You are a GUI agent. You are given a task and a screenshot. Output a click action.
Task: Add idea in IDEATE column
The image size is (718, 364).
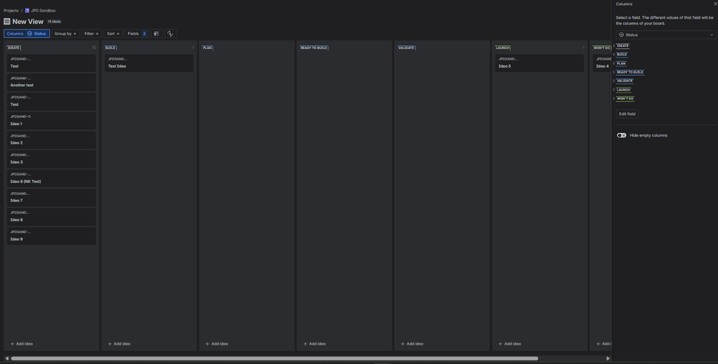(x=22, y=344)
